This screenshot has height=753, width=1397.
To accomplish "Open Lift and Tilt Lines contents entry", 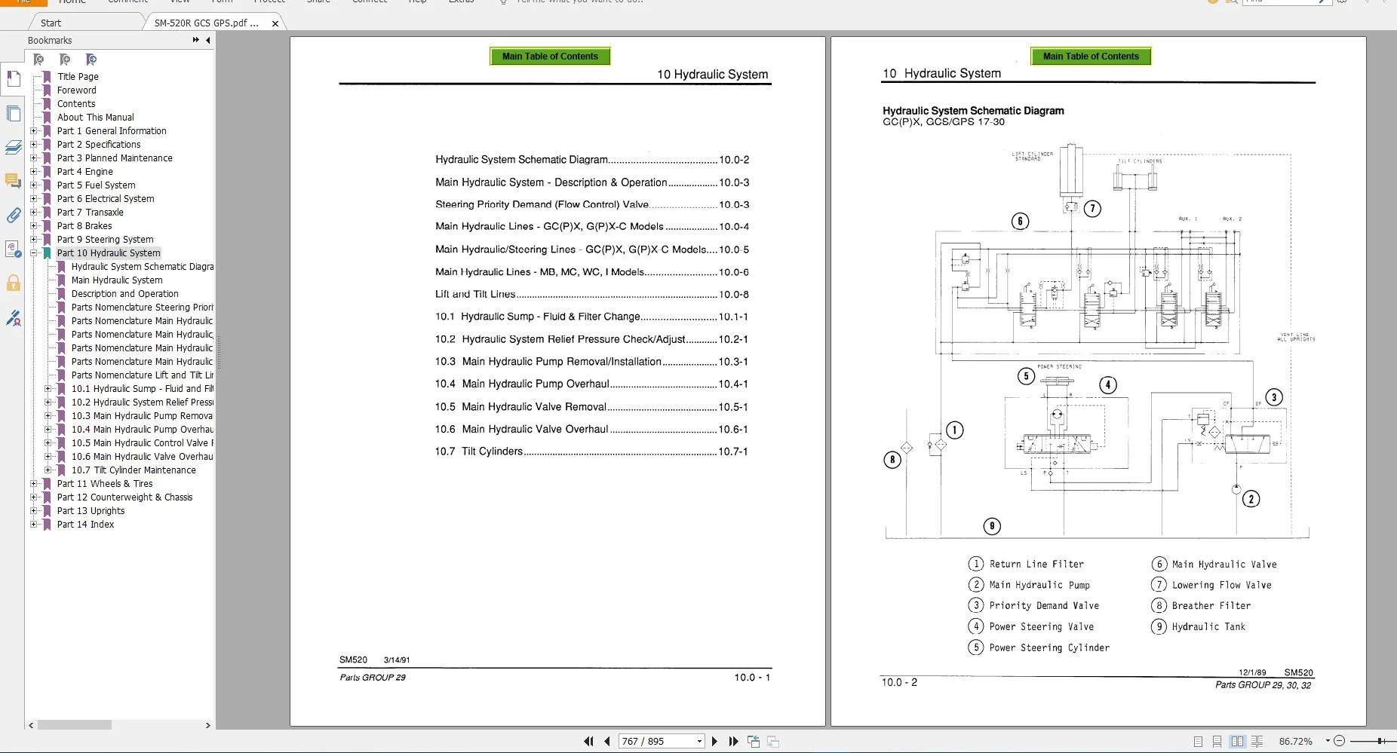I will (592, 295).
